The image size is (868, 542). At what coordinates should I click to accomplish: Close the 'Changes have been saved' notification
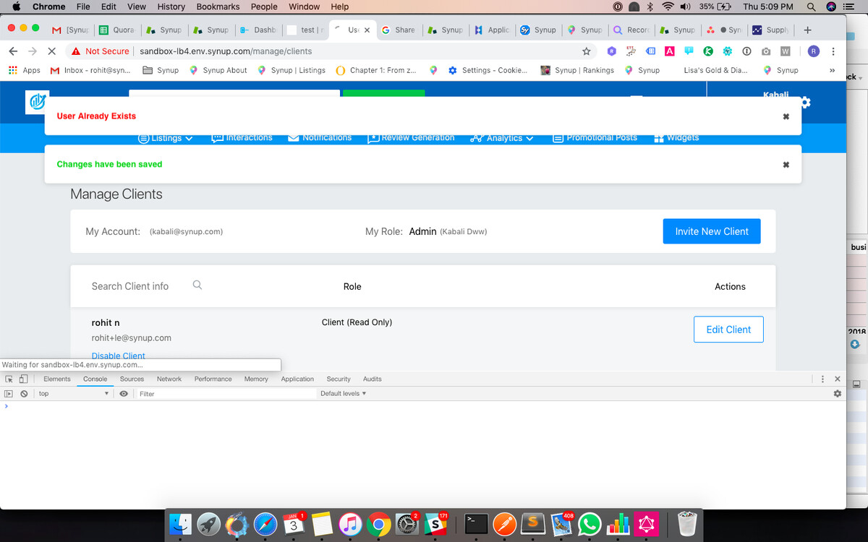point(786,165)
